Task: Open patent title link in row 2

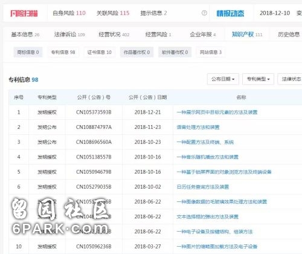Action: click(x=198, y=127)
